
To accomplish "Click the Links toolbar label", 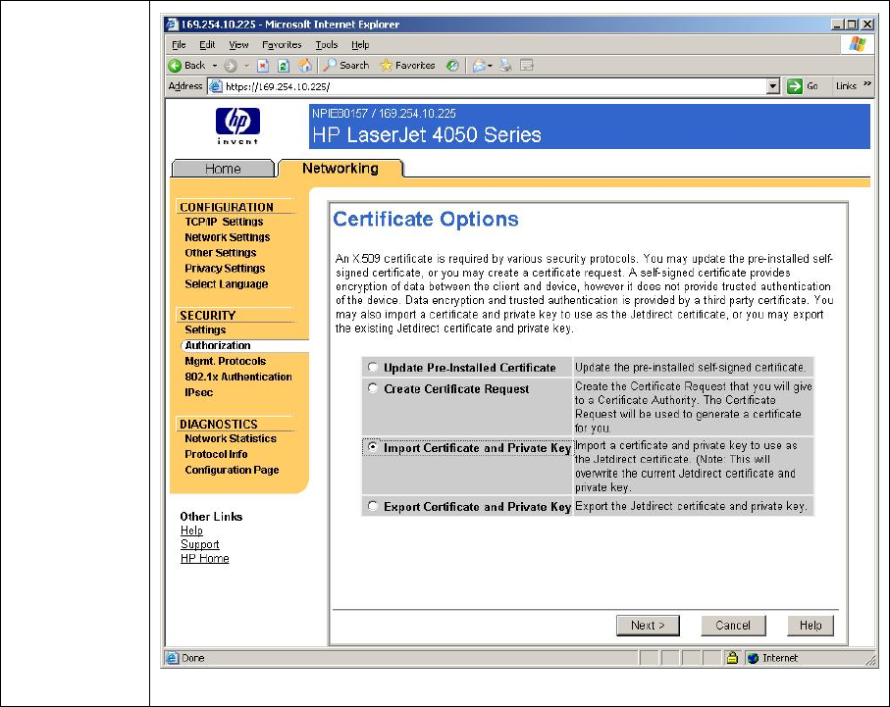I will tap(846, 85).
